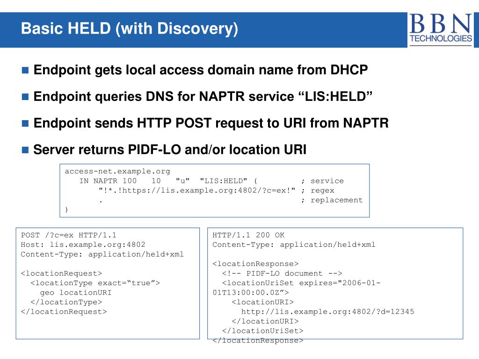Click the bullet 'Endpoint gets local access domain name from DHCP'
This screenshot has width=479, height=359.
200,70
